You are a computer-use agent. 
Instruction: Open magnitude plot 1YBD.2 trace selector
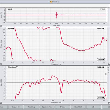click(x=101, y=67)
